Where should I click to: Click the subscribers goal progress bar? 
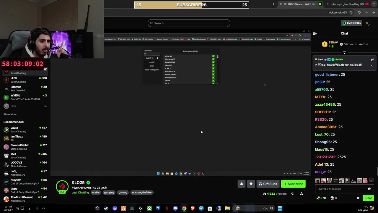point(192,5)
